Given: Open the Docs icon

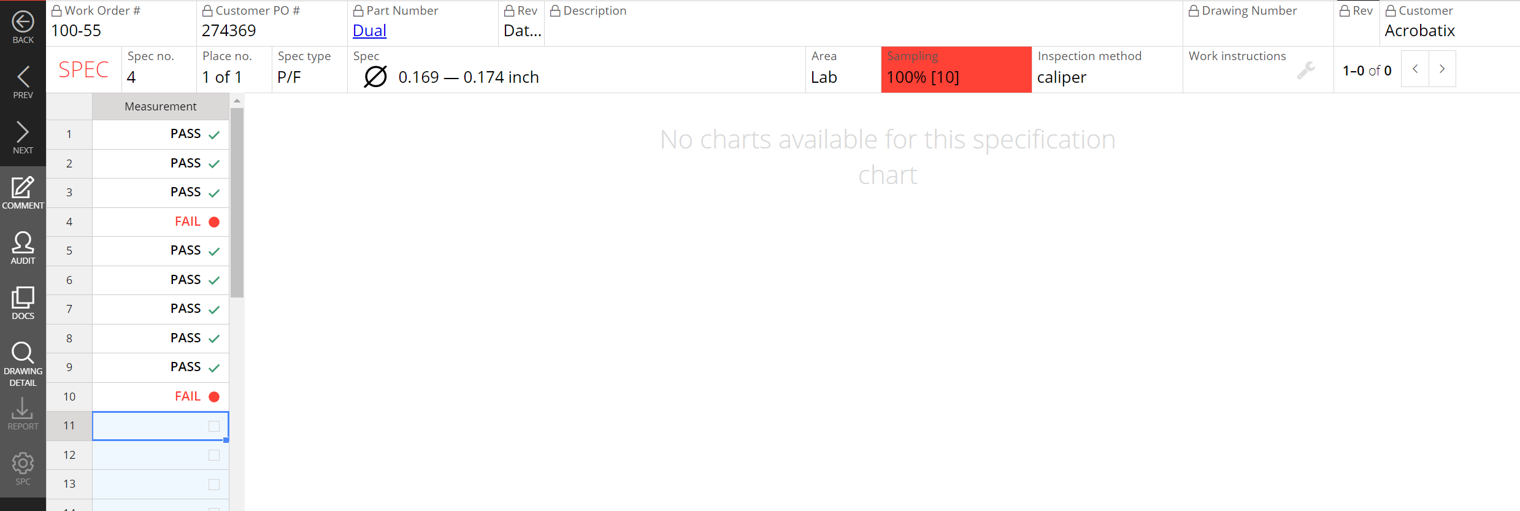Looking at the screenshot, I should click(x=23, y=299).
